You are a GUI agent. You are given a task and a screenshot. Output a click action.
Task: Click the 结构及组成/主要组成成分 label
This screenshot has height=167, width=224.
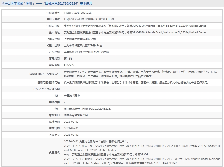pyautogui.click(x=44, y=74)
